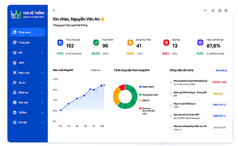Click the T2 data point on line chart
Screen dimensions: 238x146
61,110
